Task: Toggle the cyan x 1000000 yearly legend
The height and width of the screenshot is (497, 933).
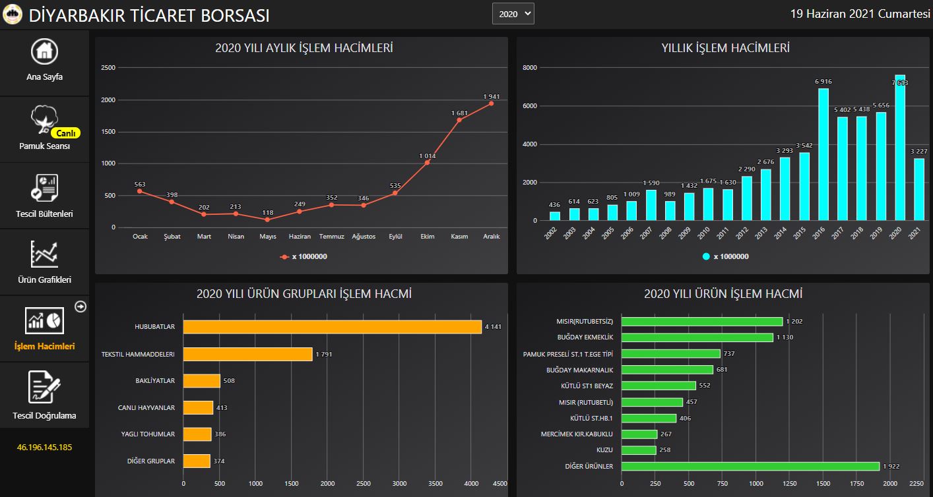Action: [x=724, y=257]
